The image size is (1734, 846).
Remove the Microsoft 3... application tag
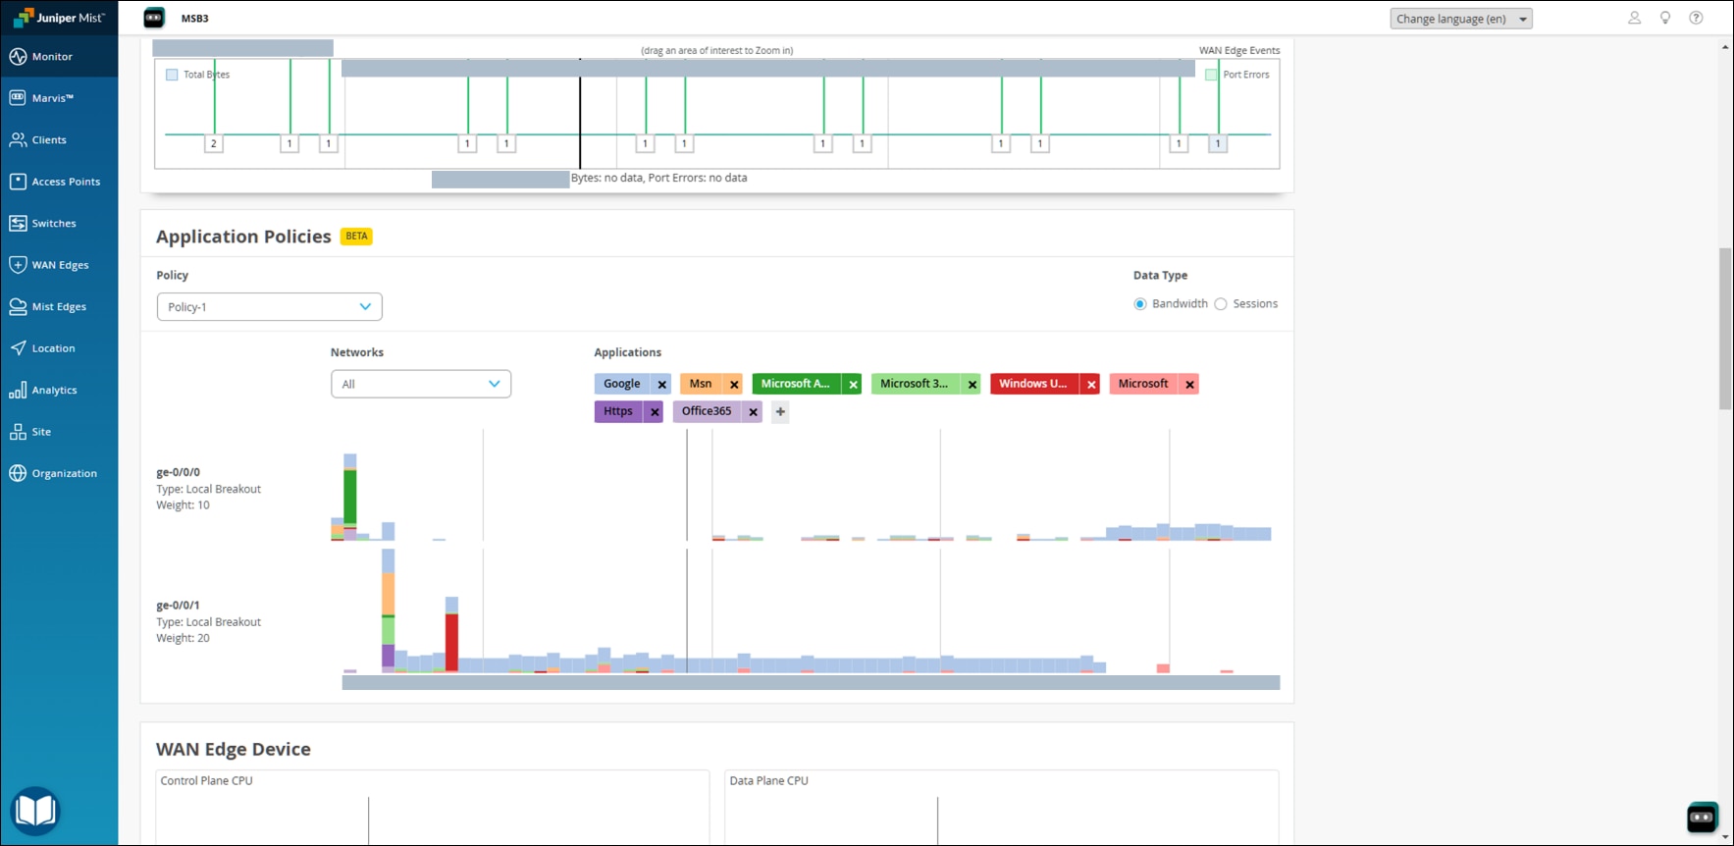(x=972, y=385)
